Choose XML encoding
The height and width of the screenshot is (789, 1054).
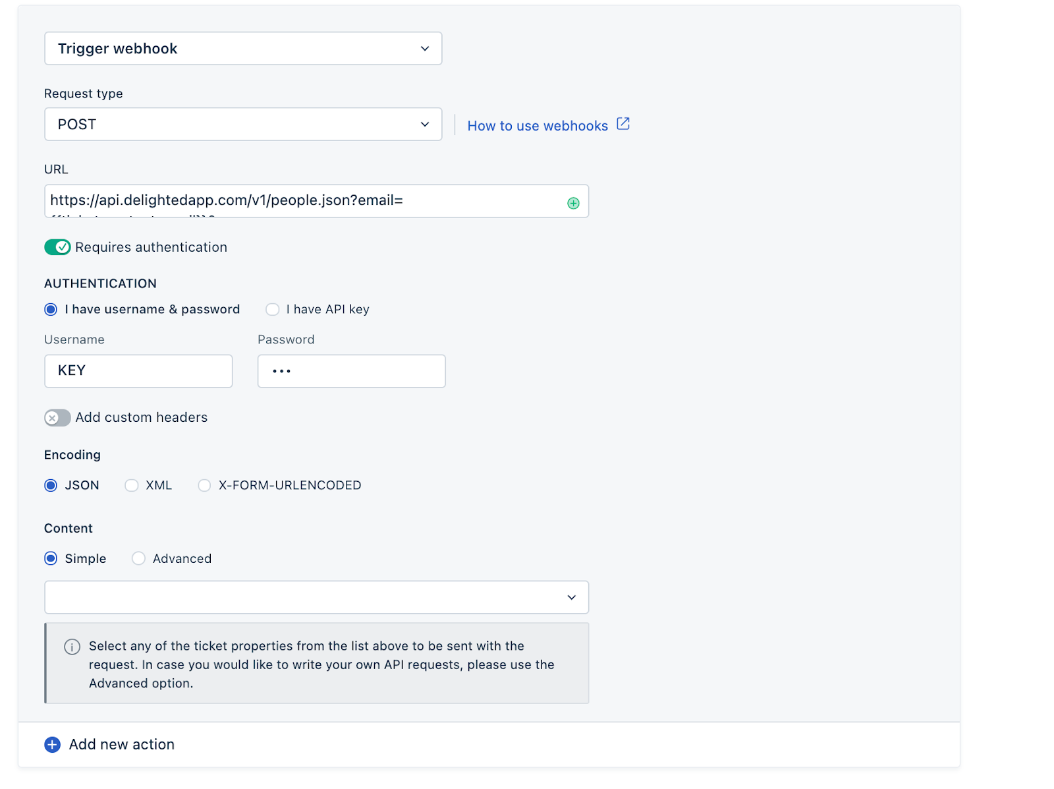coord(132,486)
